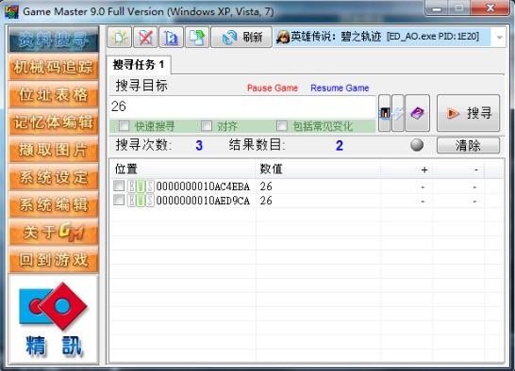Click value 26 in the 10AC4EBA row

pos(266,186)
